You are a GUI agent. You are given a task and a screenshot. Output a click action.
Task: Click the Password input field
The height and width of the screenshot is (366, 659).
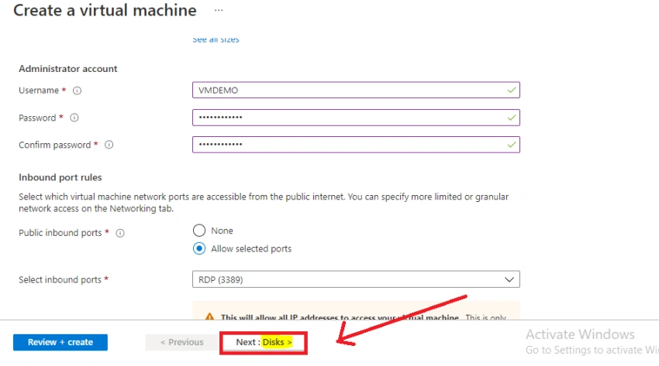(356, 118)
